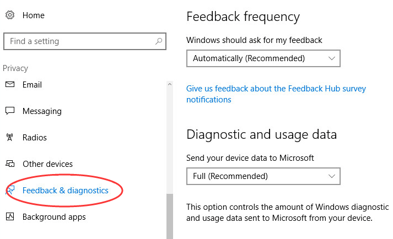Open Feedback Hub survey notifications link
The height and width of the screenshot is (239, 393).
click(x=276, y=94)
